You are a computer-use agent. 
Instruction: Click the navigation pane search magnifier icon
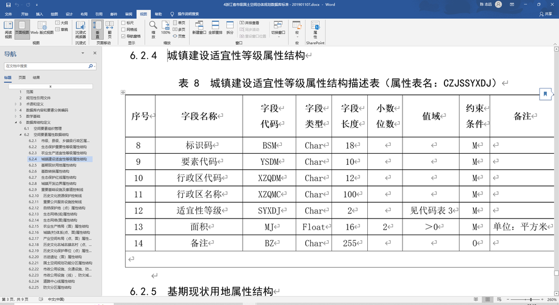pos(91,66)
